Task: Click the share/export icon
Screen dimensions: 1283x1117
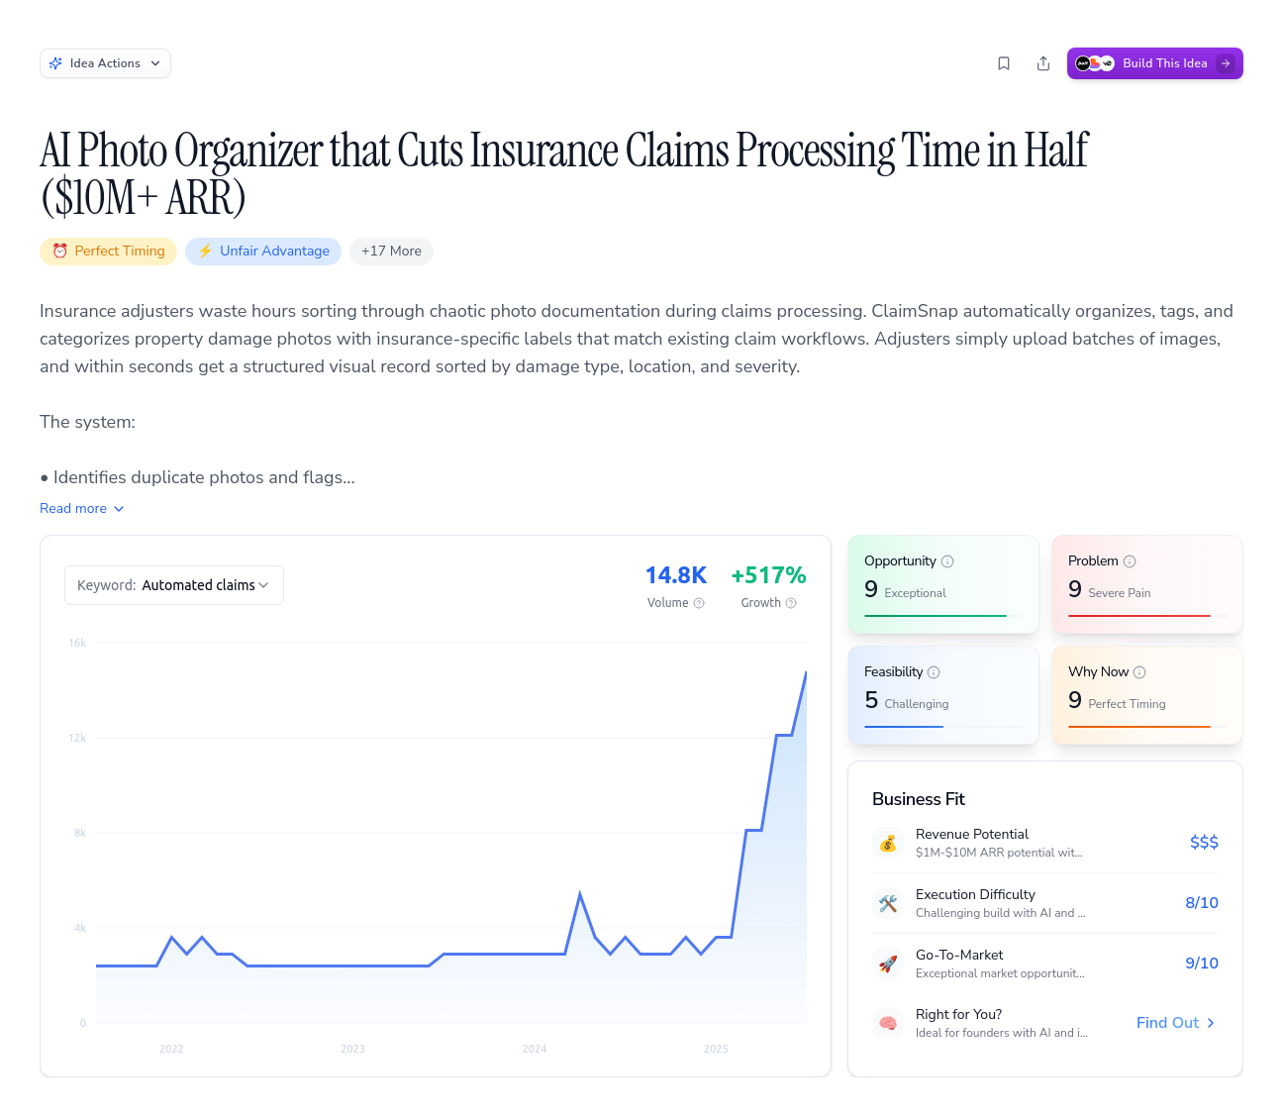Action: 1043,63
